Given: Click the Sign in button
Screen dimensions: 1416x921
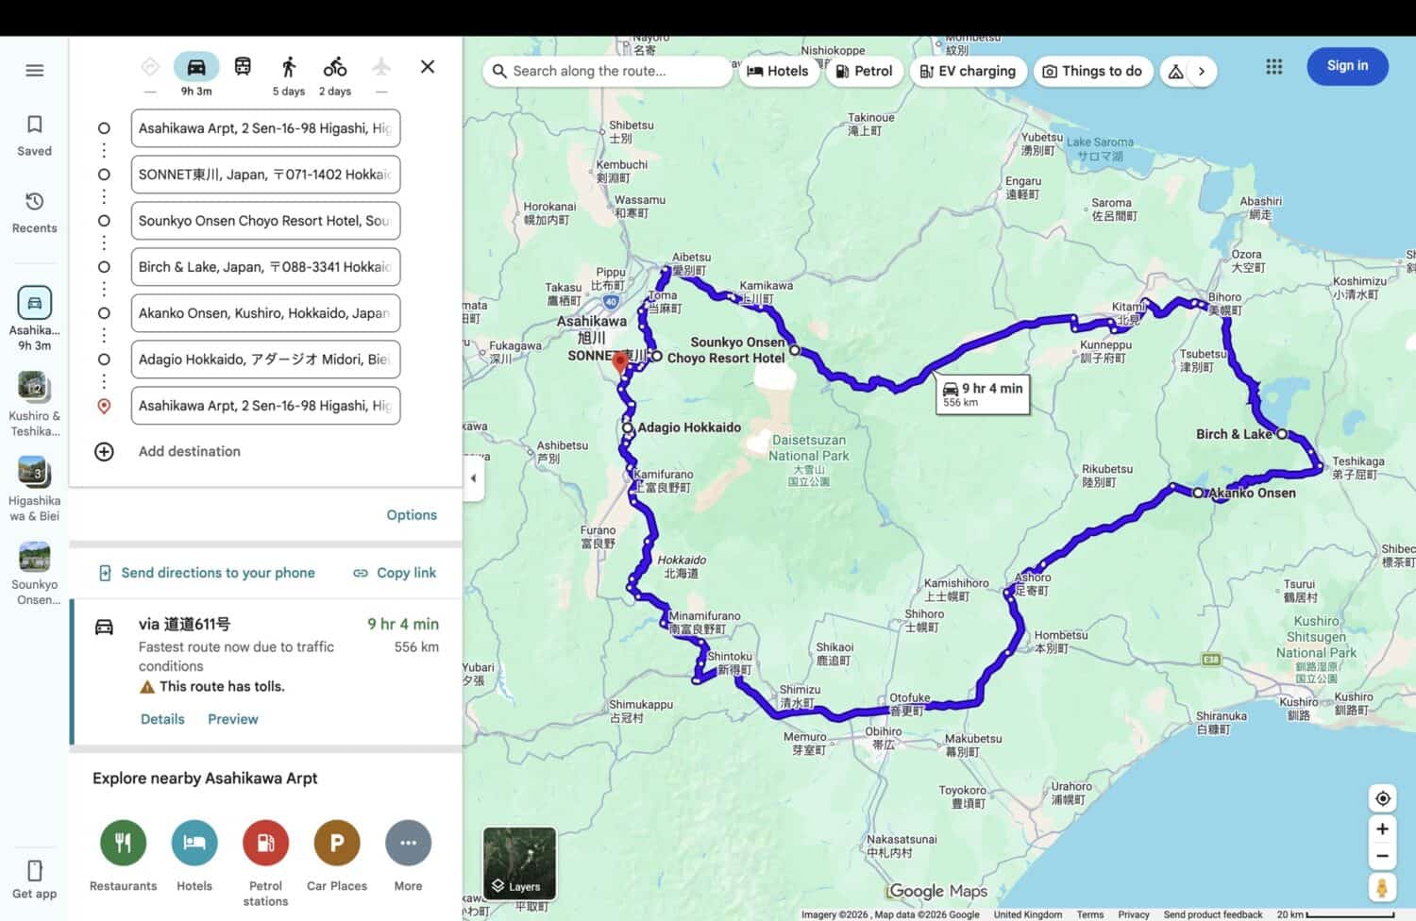Looking at the screenshot, I should click(1347, 65).
